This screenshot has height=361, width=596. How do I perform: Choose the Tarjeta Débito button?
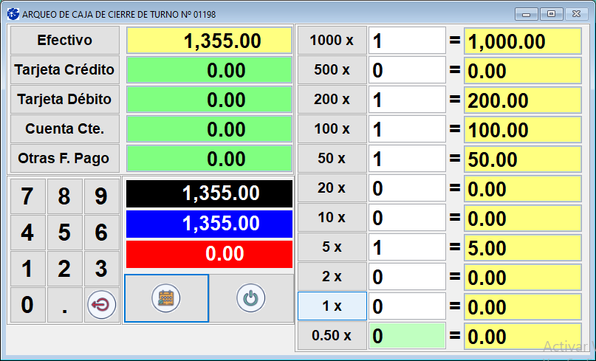pos(64,100)
